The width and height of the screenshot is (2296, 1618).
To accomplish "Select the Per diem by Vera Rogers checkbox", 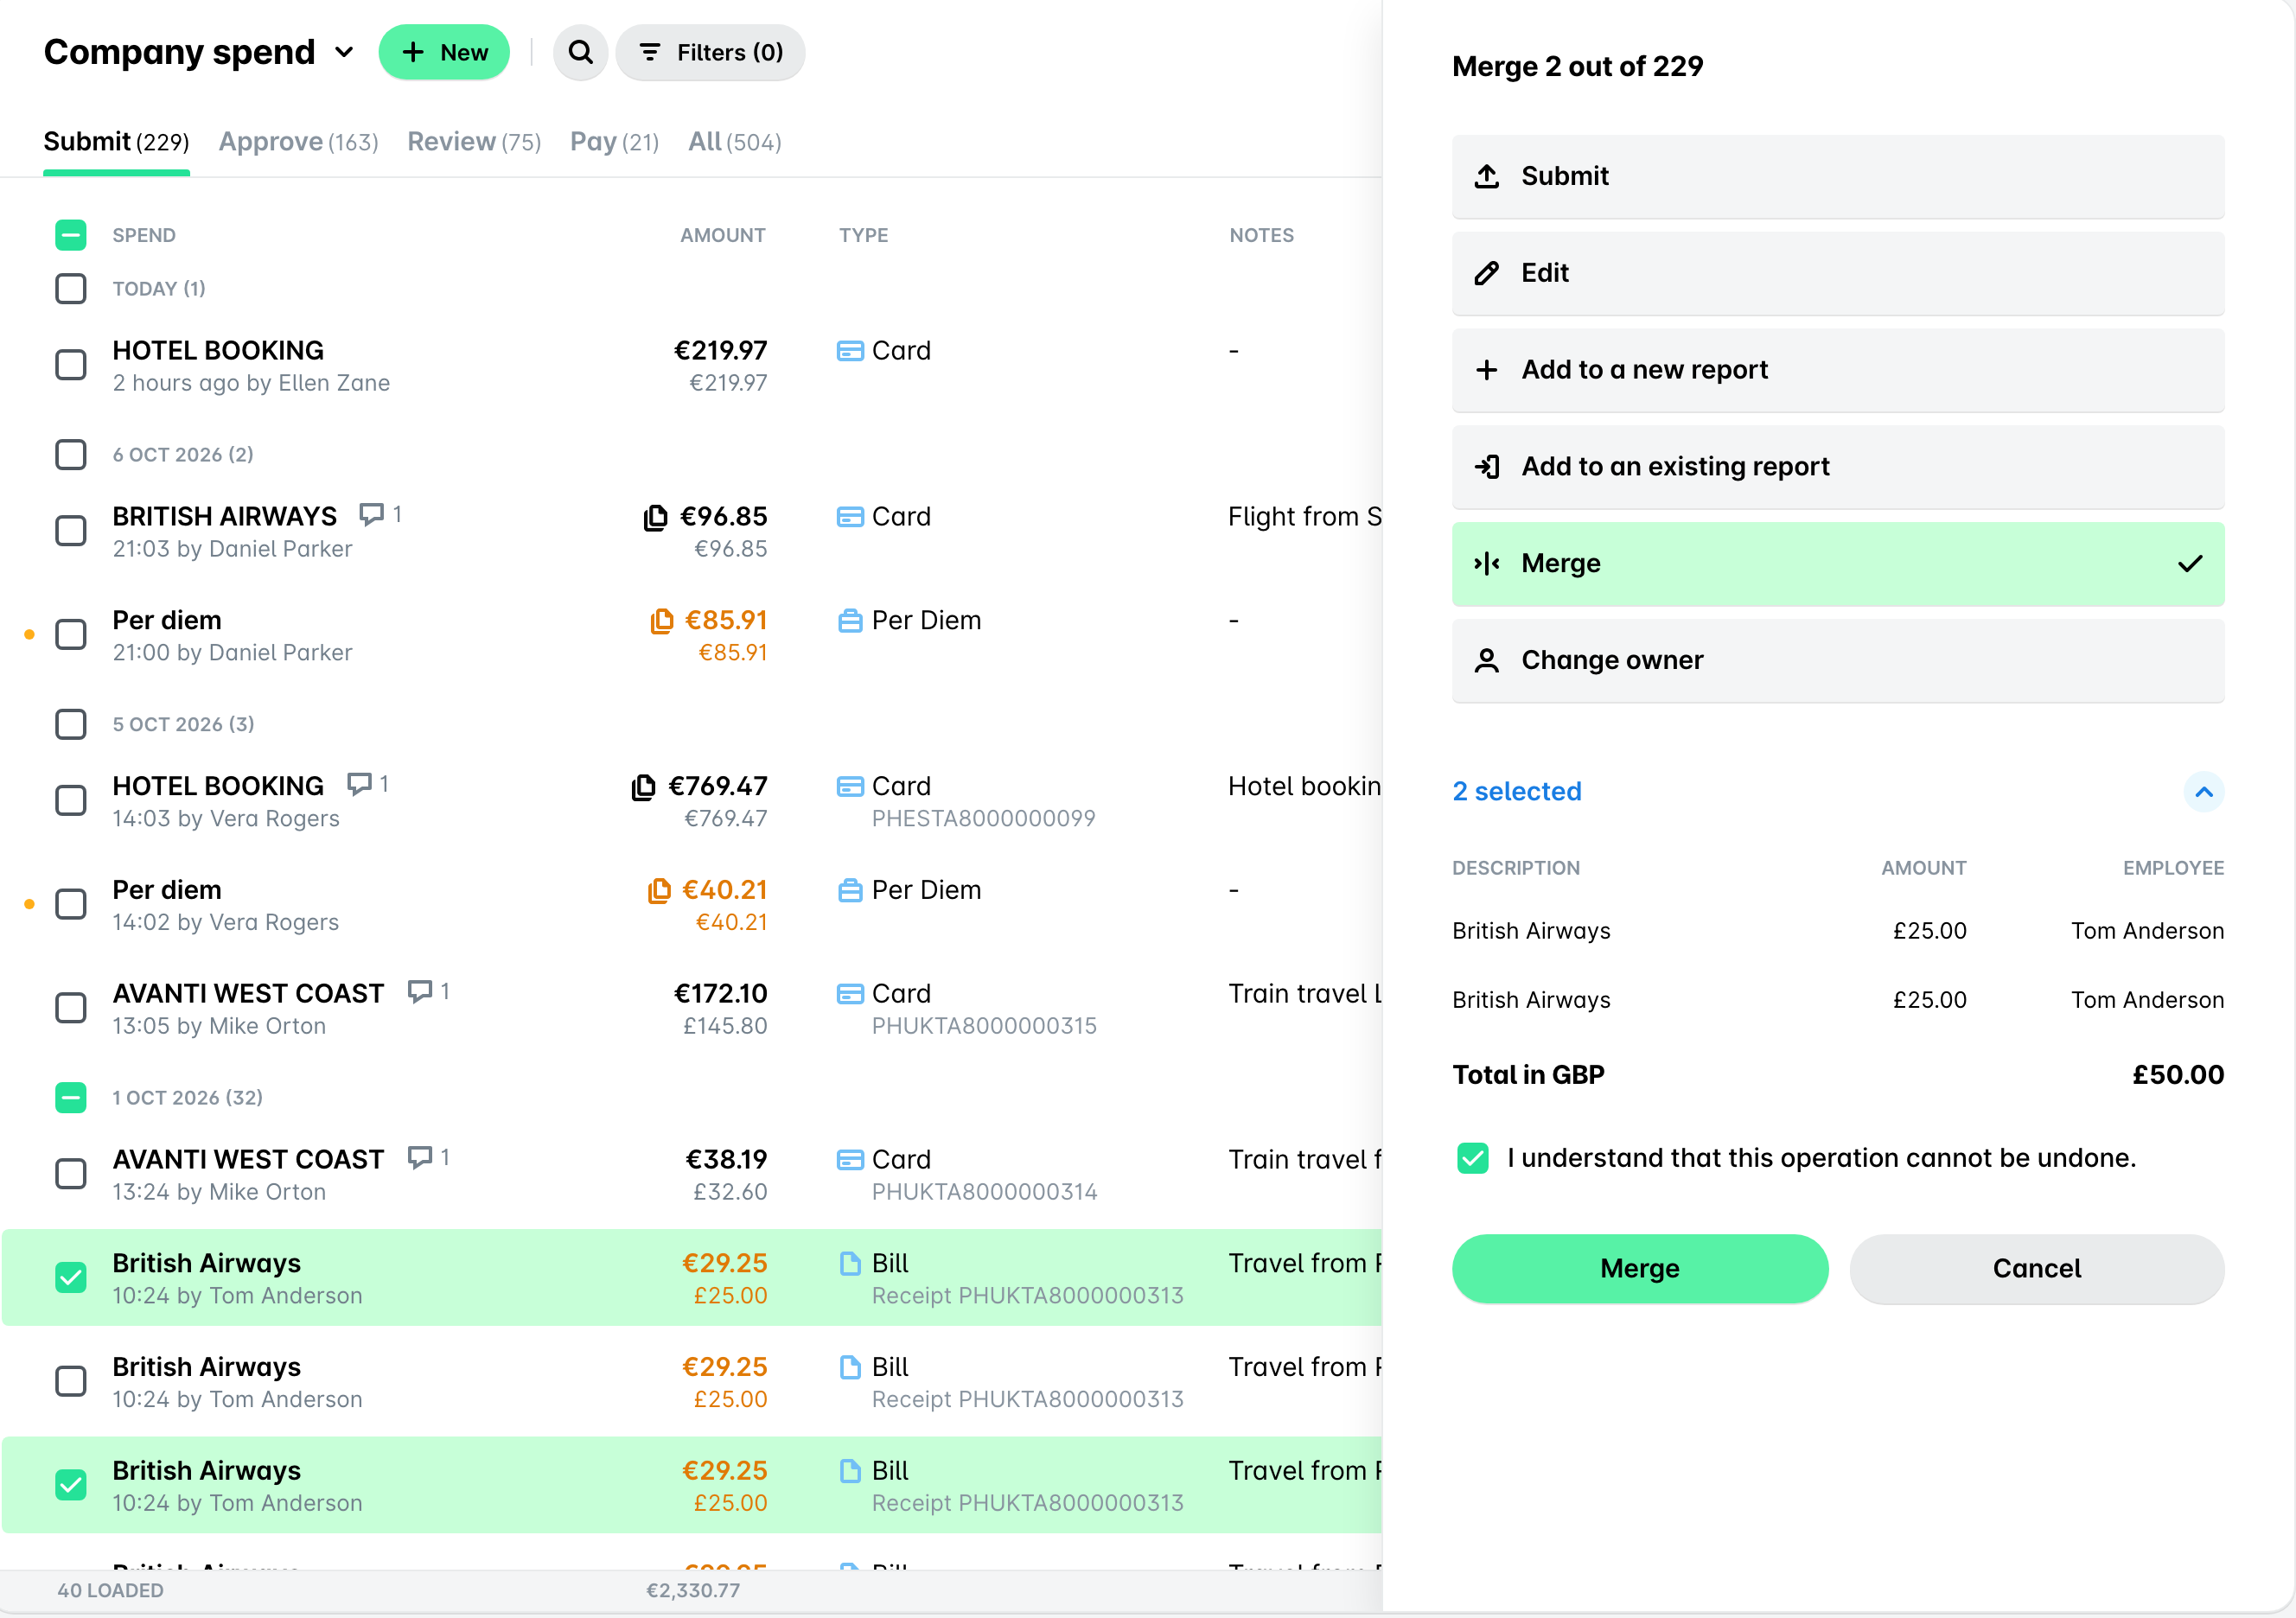I will pos(71,905).
